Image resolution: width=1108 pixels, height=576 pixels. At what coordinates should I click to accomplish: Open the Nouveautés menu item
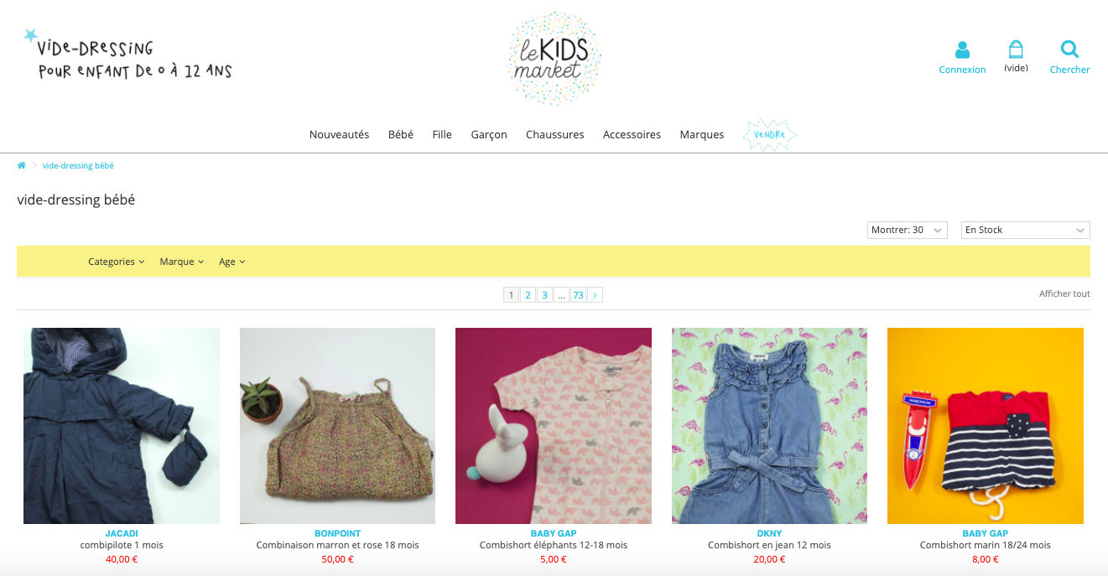pos(339,135)
